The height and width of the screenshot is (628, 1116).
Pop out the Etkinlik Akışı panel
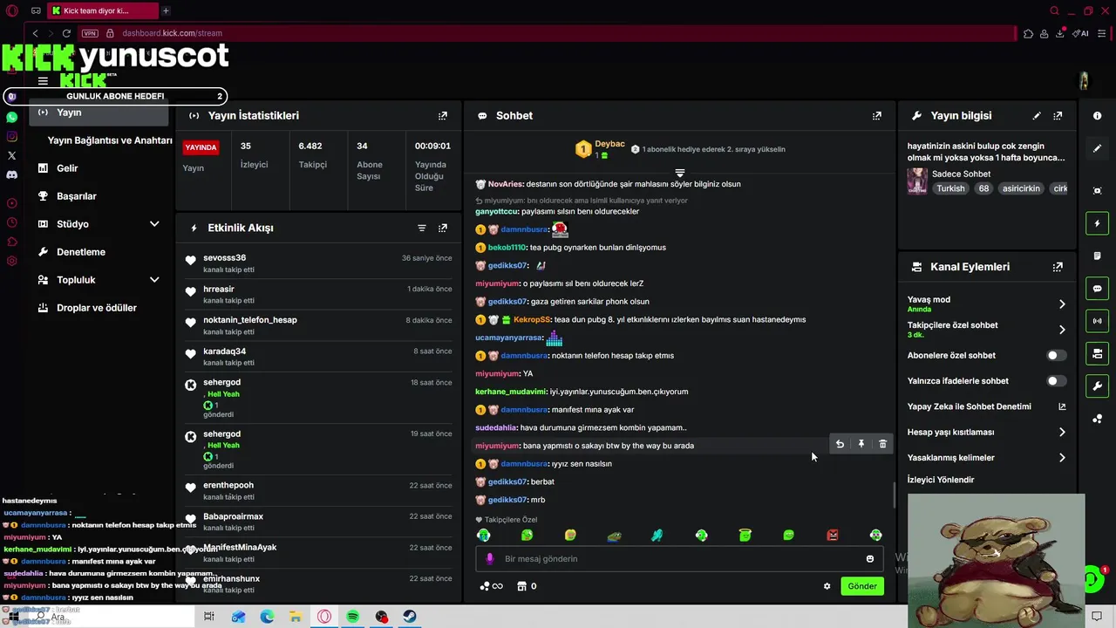click(x=443, y=228)
